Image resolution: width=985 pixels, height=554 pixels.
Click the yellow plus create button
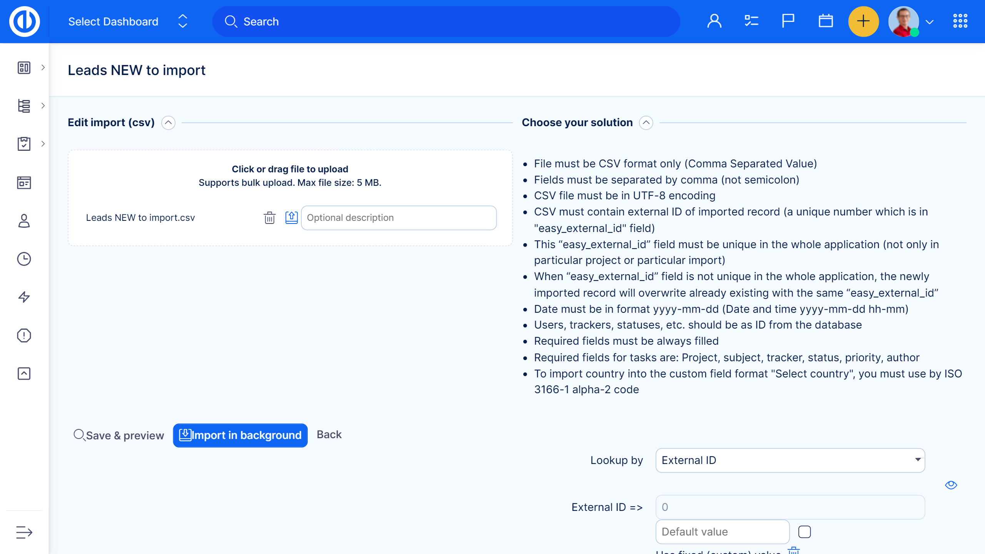coord(863,21)
